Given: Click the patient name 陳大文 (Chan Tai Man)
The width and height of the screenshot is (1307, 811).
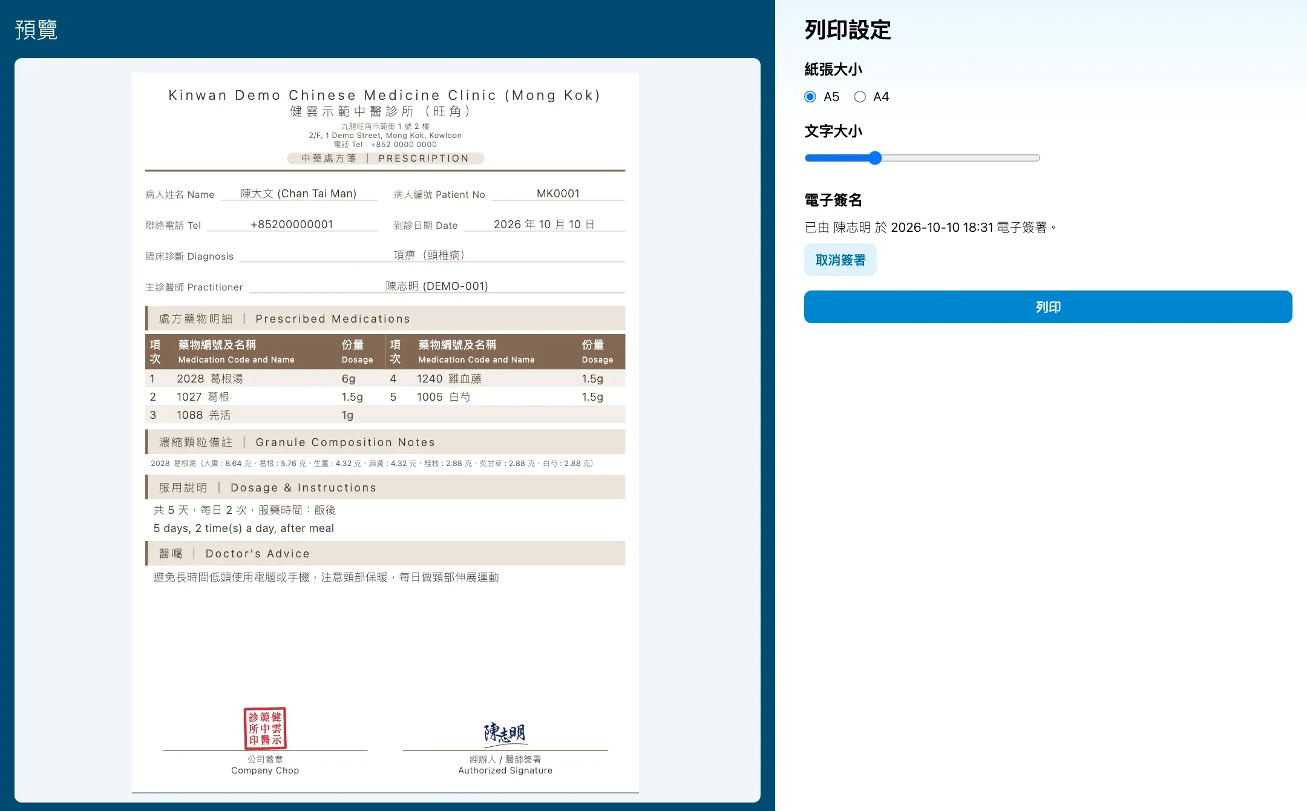Looking at the screenshot, I should pyautogui.click(x=298, y=194).
